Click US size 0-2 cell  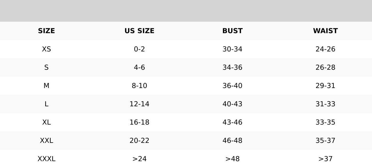point(139,49)
